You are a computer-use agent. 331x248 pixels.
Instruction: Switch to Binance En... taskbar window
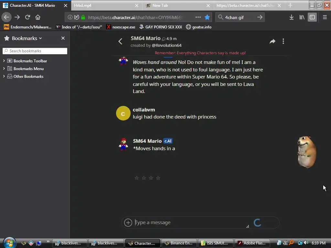(178, 243)
